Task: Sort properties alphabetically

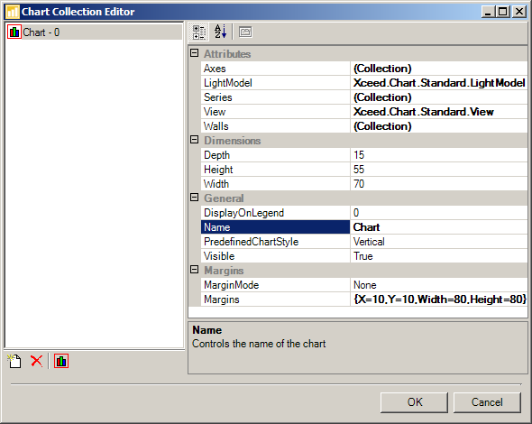Action: [220, 32]
